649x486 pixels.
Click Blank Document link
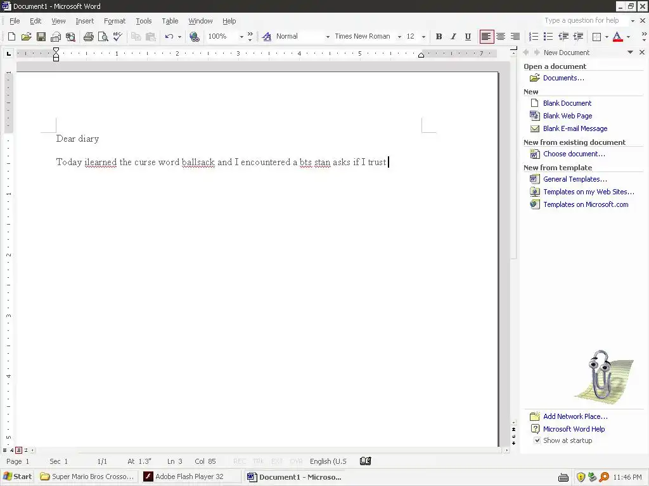click(567, 103)
